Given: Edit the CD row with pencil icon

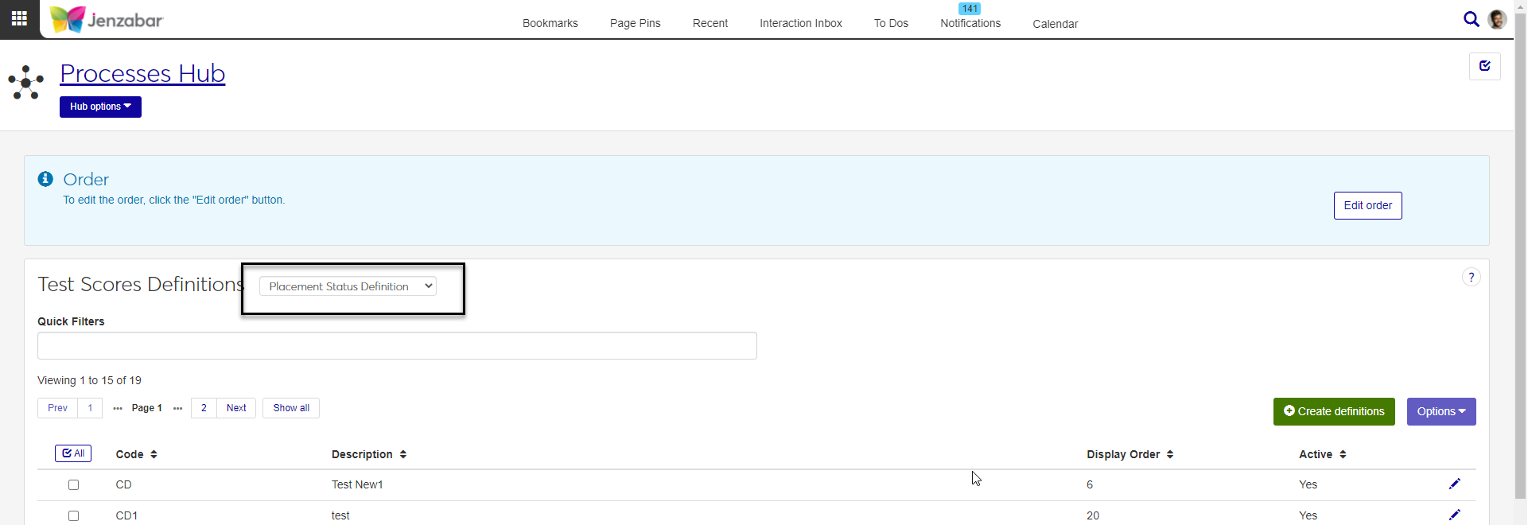Looking at the screenshot, I should (x=1454, y=484).
